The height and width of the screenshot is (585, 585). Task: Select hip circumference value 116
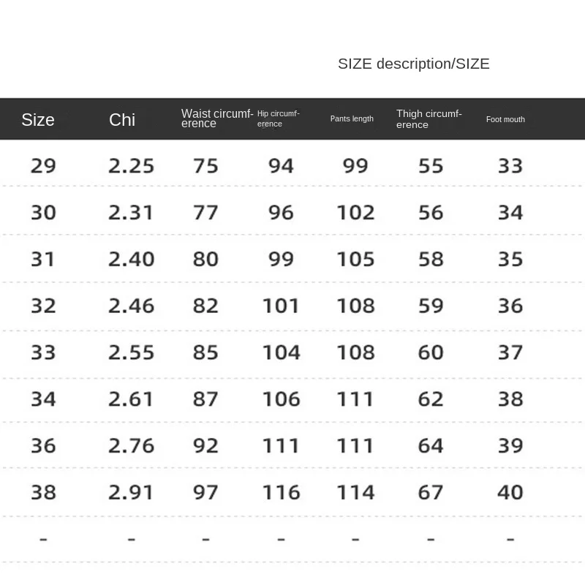point(281,492)
